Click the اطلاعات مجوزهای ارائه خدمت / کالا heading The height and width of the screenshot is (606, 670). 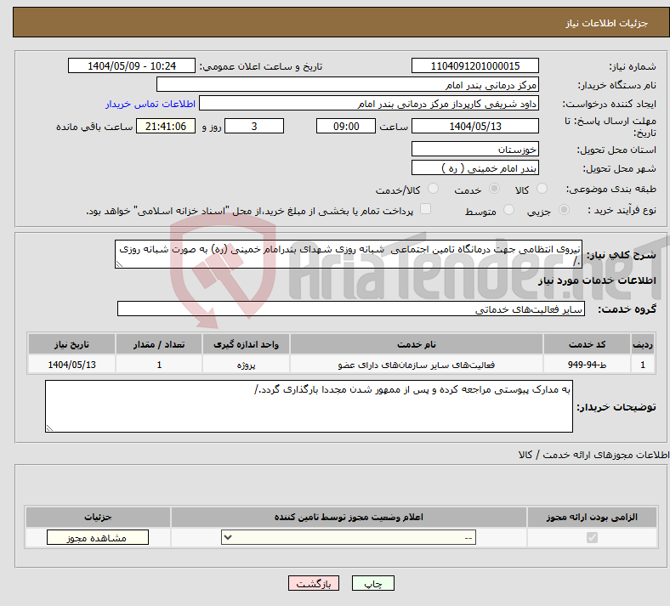click(594, 455)
